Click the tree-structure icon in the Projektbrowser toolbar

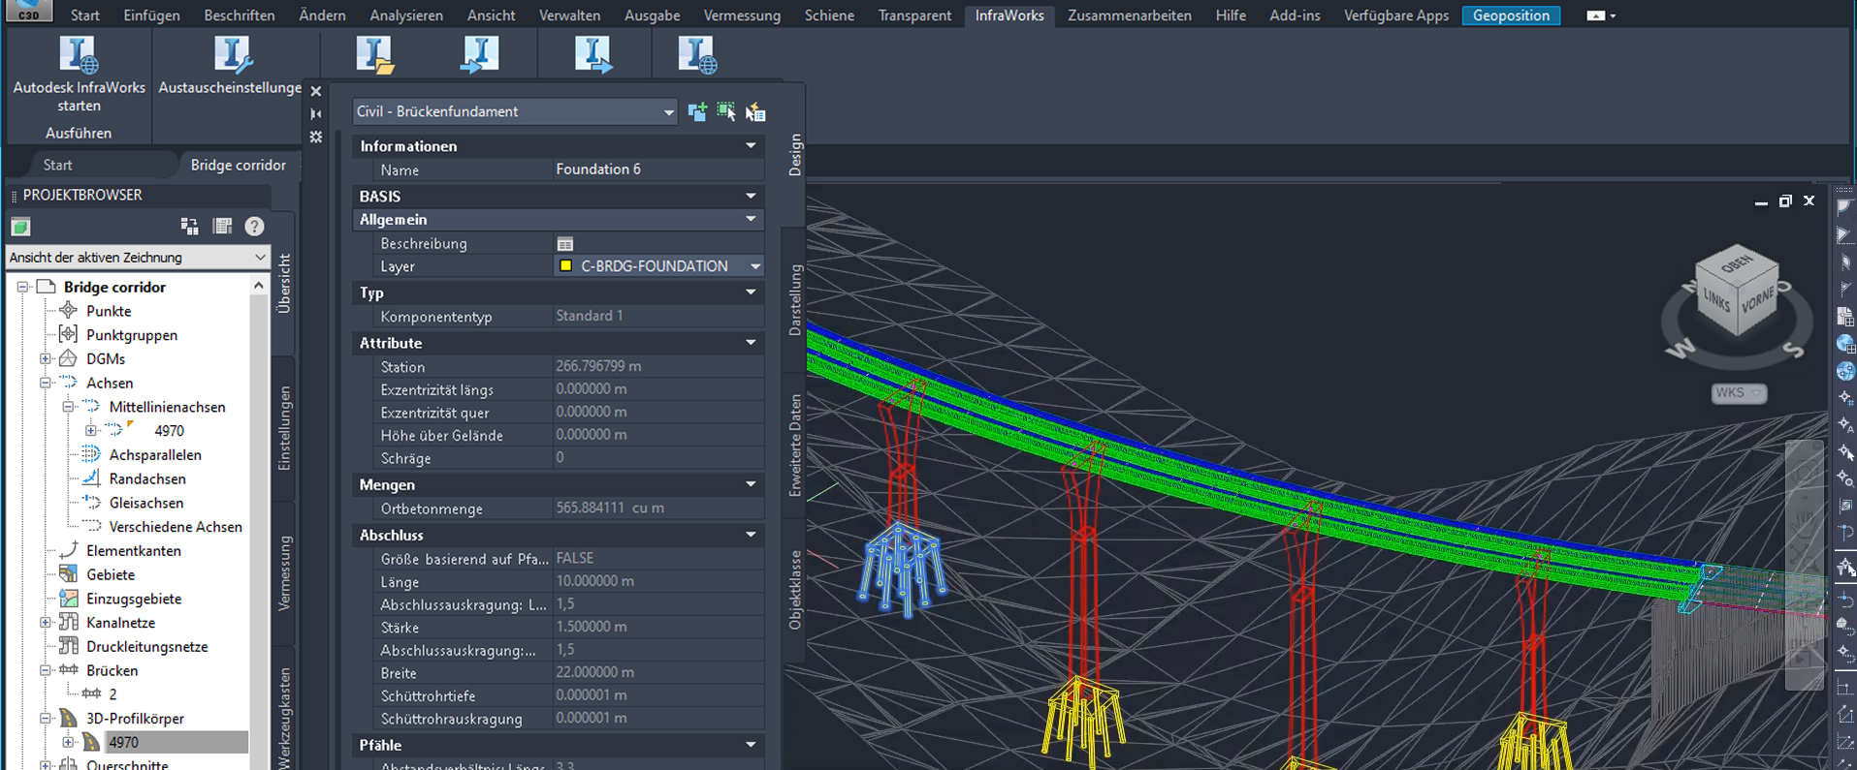pyautogui.click(x=189, y=227)
